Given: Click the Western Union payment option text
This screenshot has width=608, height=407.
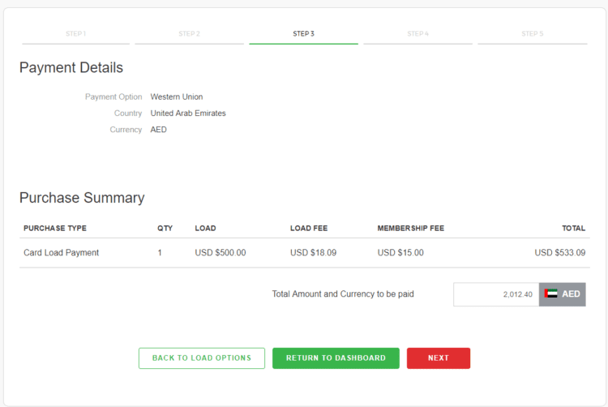Looking at the screenshot, I should 177,97.
